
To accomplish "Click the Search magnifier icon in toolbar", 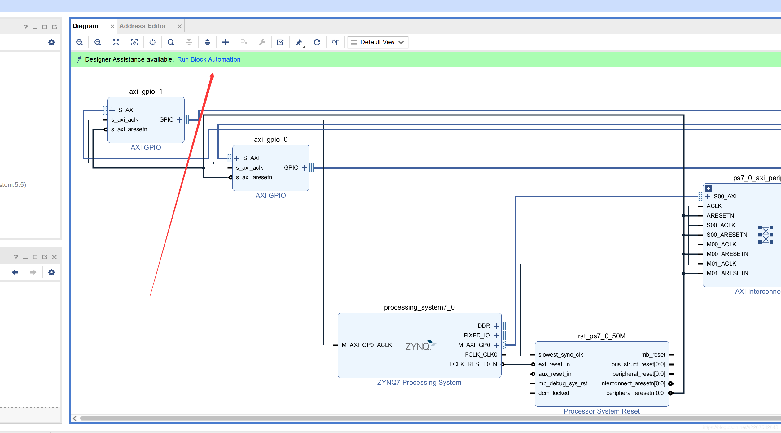I will coord(171,42).
